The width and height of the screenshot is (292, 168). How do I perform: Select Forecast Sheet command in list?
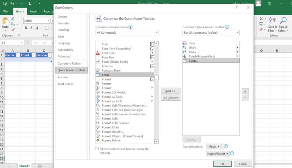pos(125,71)
